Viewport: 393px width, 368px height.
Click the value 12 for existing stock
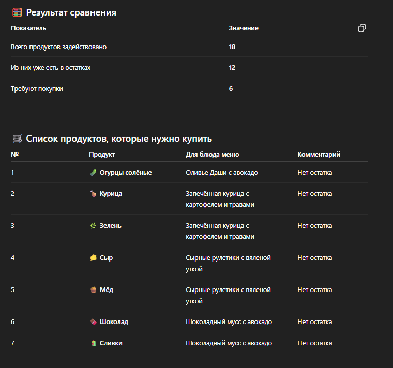(x=232, y=68)
